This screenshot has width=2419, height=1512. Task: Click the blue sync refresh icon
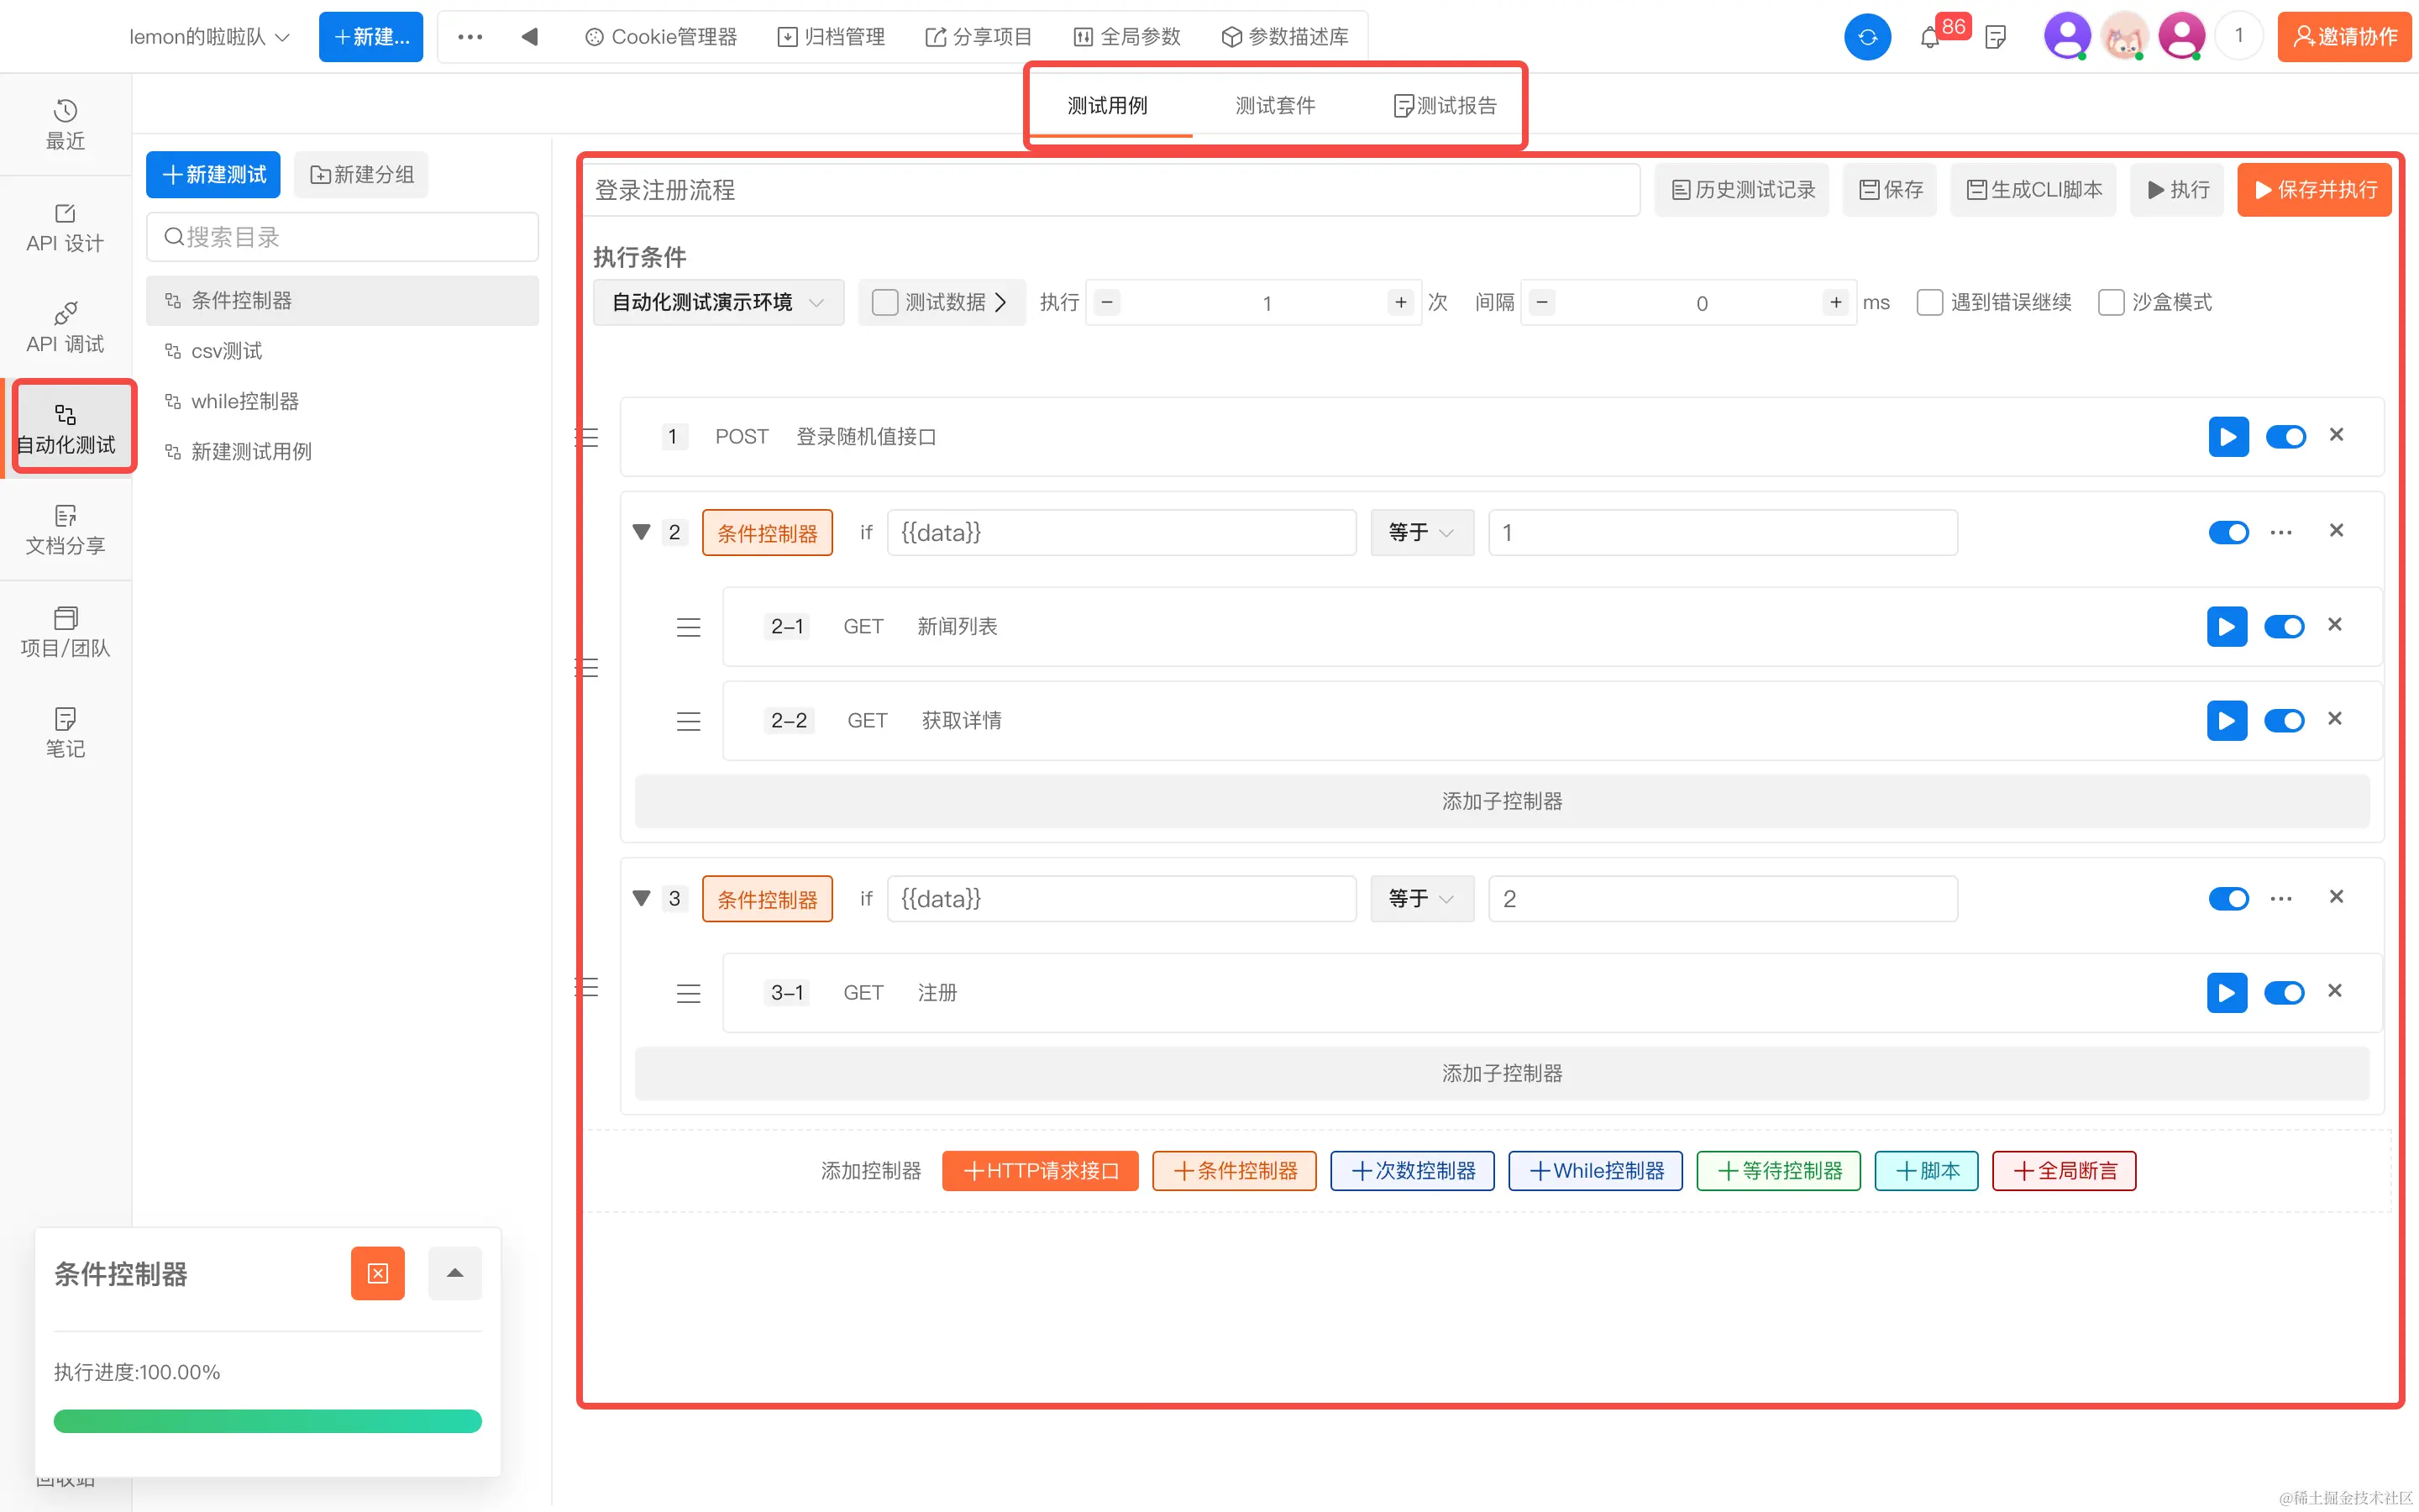tap(1866, 37)
